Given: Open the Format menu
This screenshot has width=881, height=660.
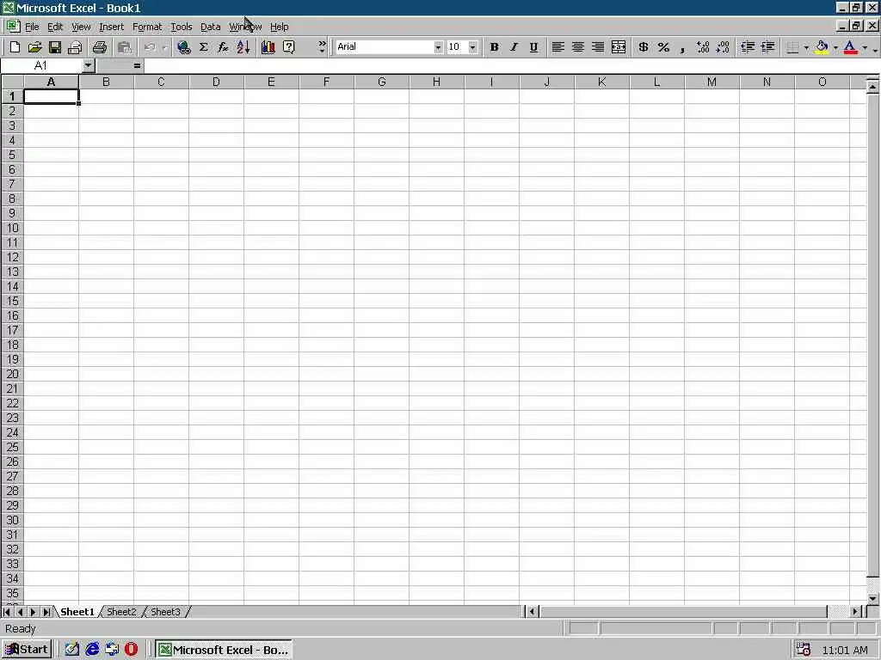Looking at the screenshot, I should (x=147, y=27).
